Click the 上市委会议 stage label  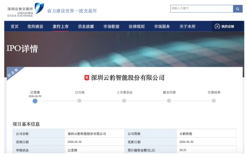point(124,93)
